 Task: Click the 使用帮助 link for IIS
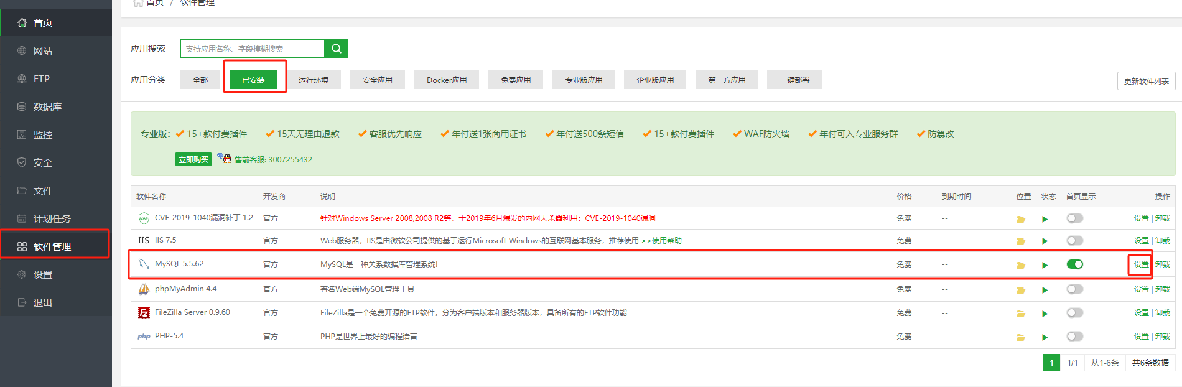point(666,241)
